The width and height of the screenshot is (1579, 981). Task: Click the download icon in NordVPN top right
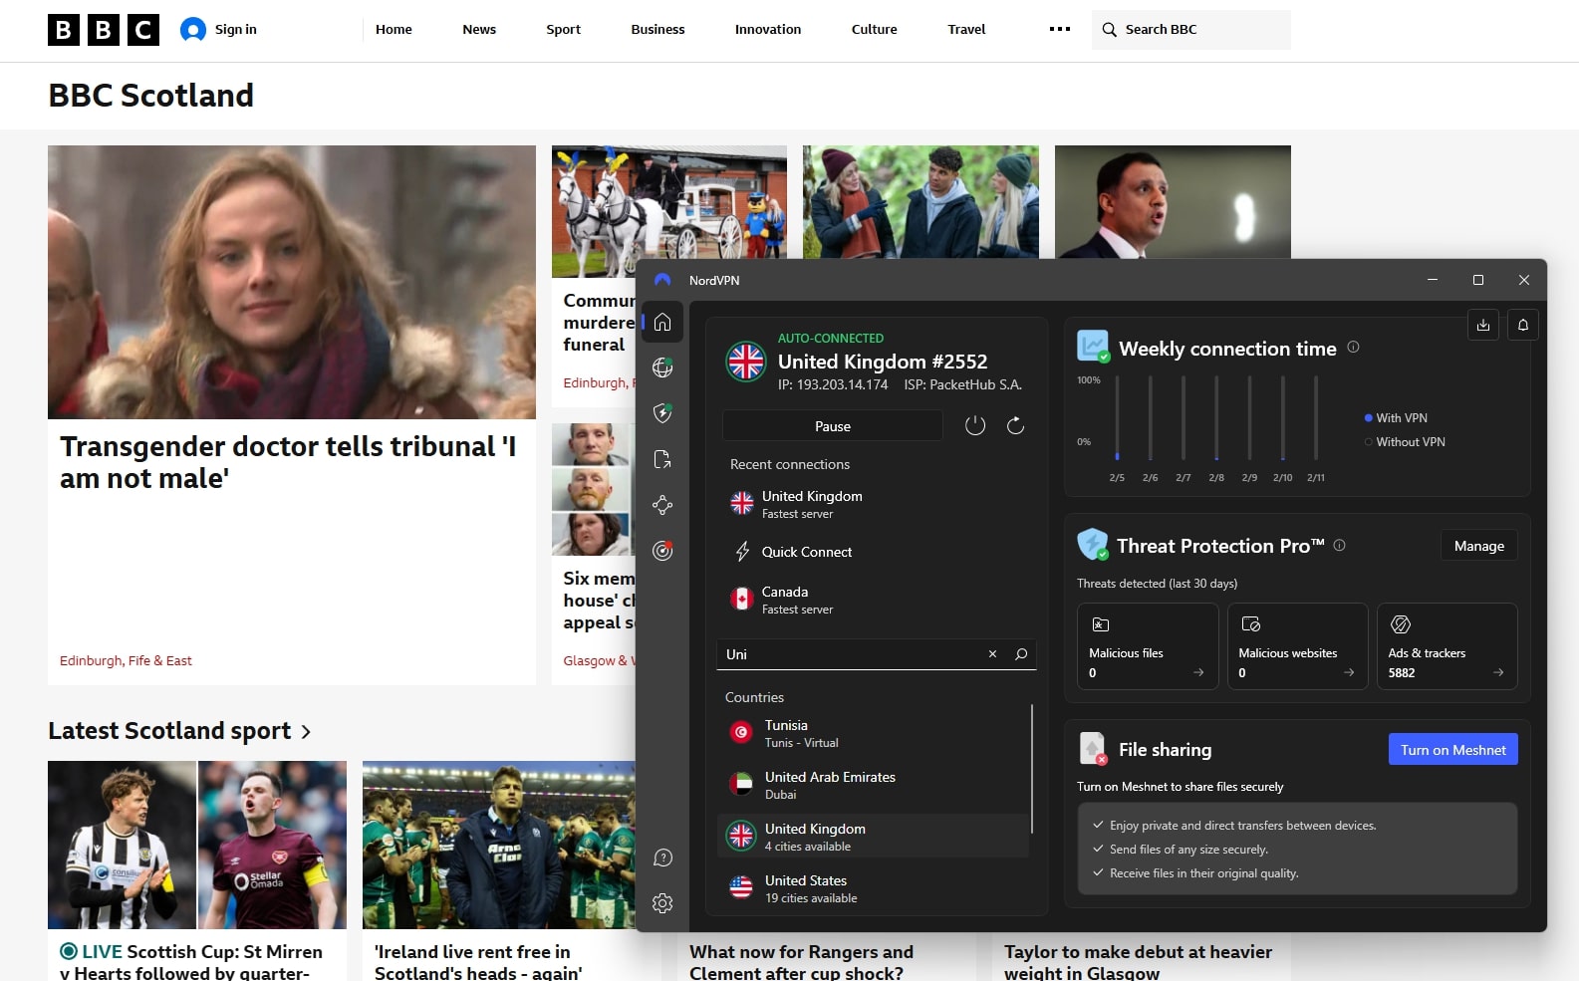(x=1483, y=325)
